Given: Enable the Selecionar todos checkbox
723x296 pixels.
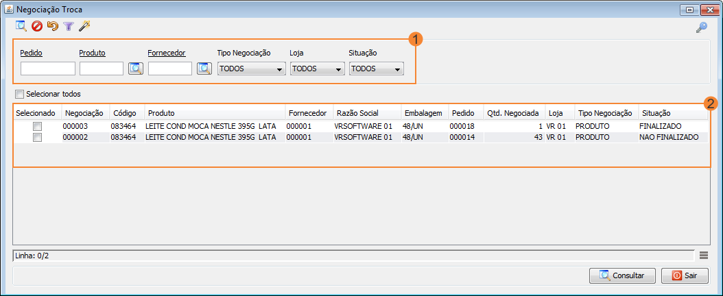Looking at the screenshot, I should tap(20, 94).
